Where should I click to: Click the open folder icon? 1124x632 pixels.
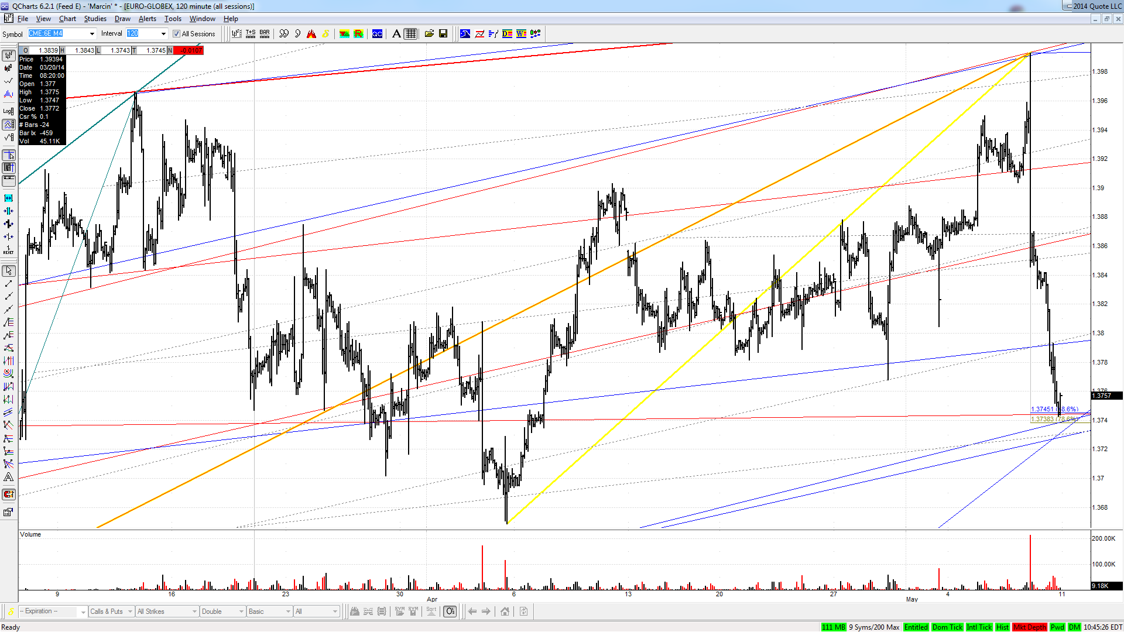[429, 34]
